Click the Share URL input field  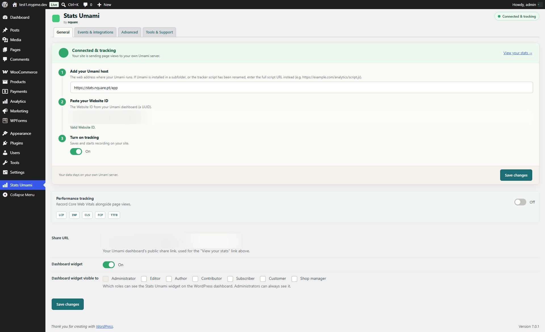172,241
